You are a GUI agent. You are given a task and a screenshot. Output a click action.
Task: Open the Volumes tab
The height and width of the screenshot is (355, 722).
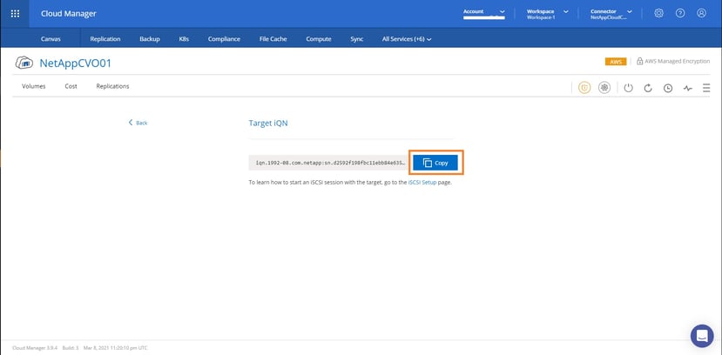click(34, 87)
